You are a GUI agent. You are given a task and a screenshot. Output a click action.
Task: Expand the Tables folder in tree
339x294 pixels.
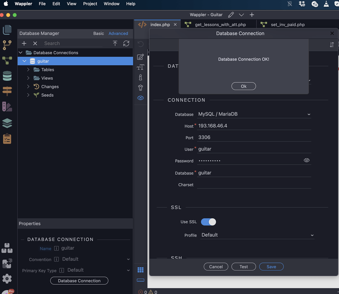(28, 70)
